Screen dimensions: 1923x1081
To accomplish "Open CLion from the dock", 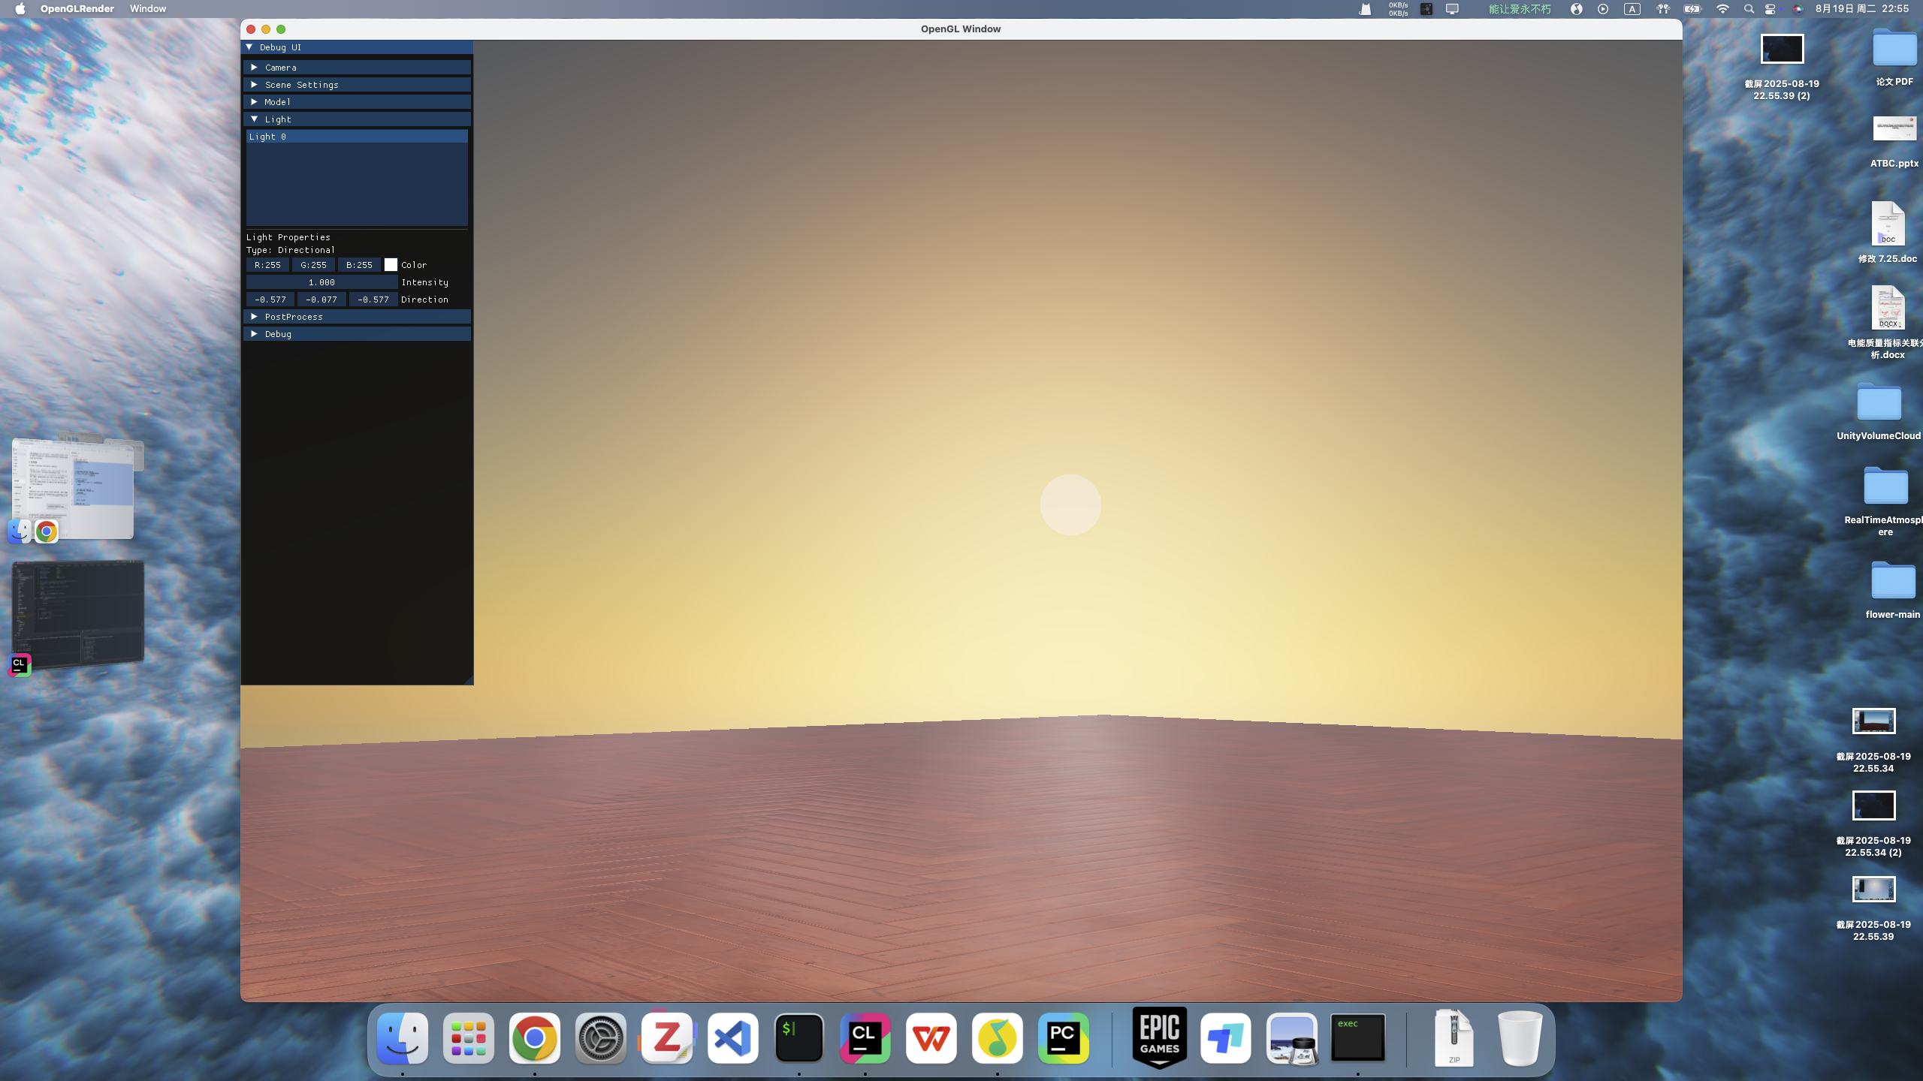I will point(865,1038).
